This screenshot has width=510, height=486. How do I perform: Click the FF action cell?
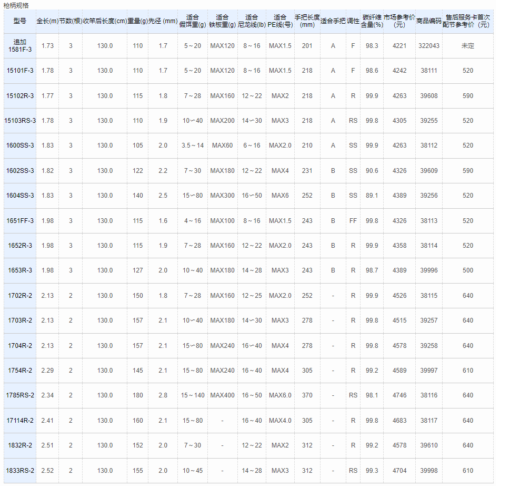(x=353, y=221)
